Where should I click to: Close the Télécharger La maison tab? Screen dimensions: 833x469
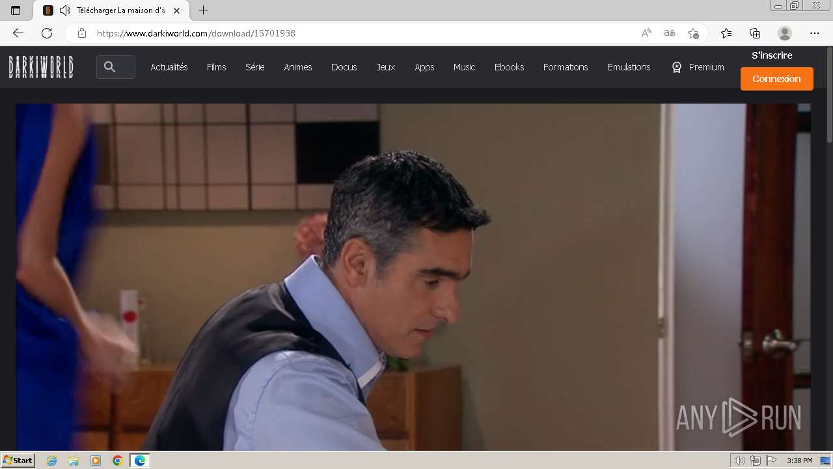(176, 10)
